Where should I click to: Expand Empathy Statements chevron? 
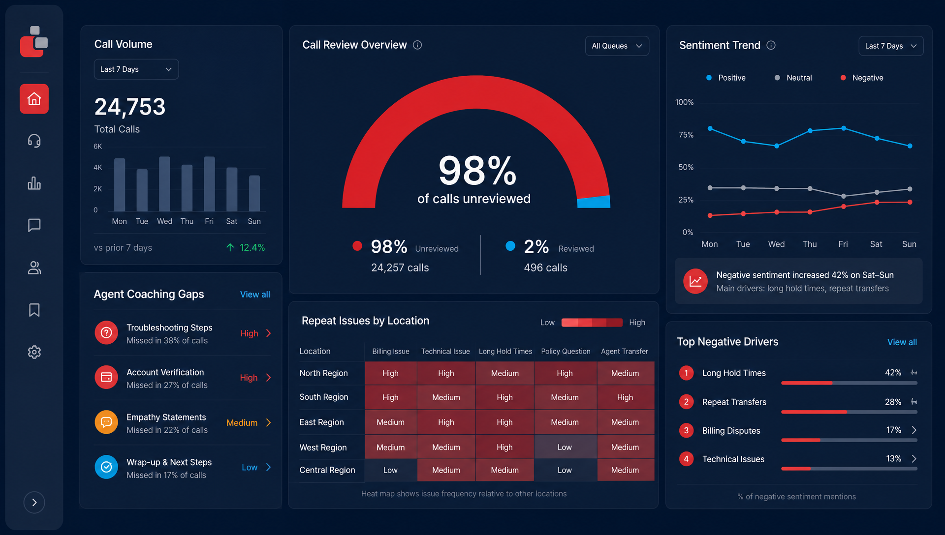[x=269, y=422]
